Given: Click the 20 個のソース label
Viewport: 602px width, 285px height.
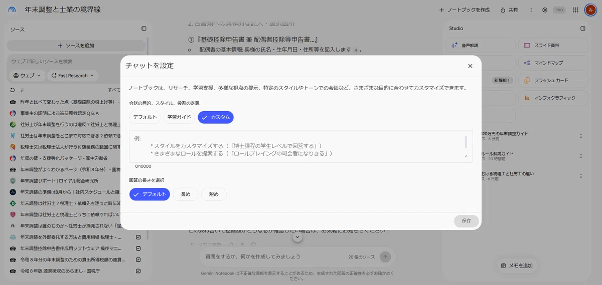Looking at the screenshot, I should (361, 257).
